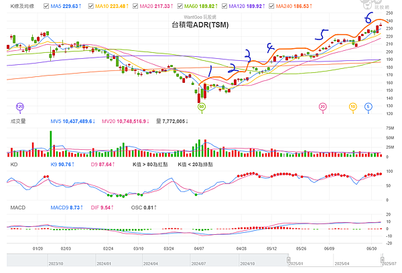Click the MA10 223.48 label
The width and height of the screenshot is (402, 273).
coord(112,6)
